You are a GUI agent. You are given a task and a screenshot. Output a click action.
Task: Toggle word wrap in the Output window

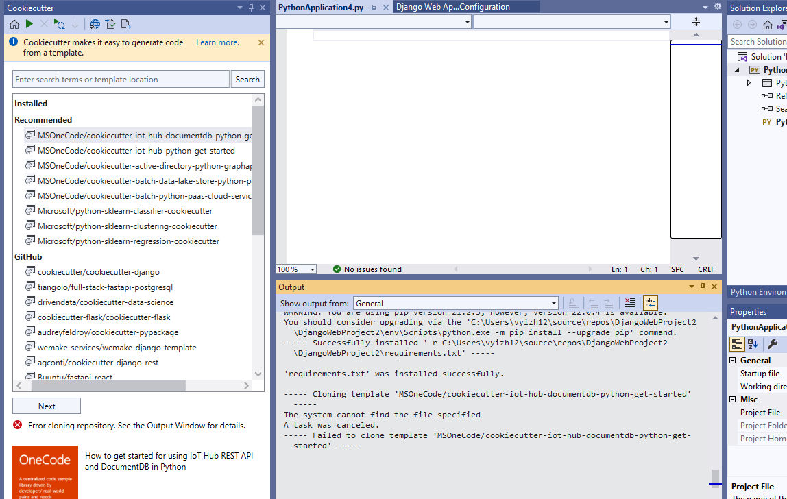[649, 302]
